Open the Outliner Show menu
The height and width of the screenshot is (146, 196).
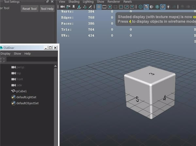[17, 54]
